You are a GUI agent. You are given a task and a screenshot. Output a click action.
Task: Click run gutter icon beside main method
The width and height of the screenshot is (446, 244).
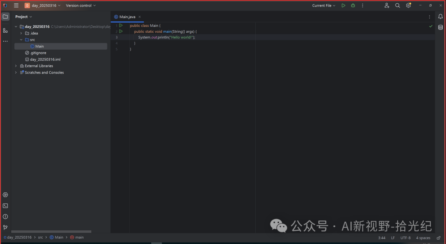(x=121, y=31)
